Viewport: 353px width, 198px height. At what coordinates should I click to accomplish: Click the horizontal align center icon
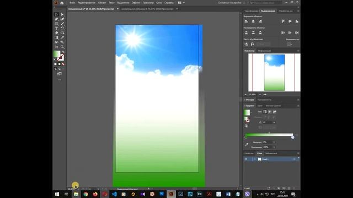[x=253, y=21]
